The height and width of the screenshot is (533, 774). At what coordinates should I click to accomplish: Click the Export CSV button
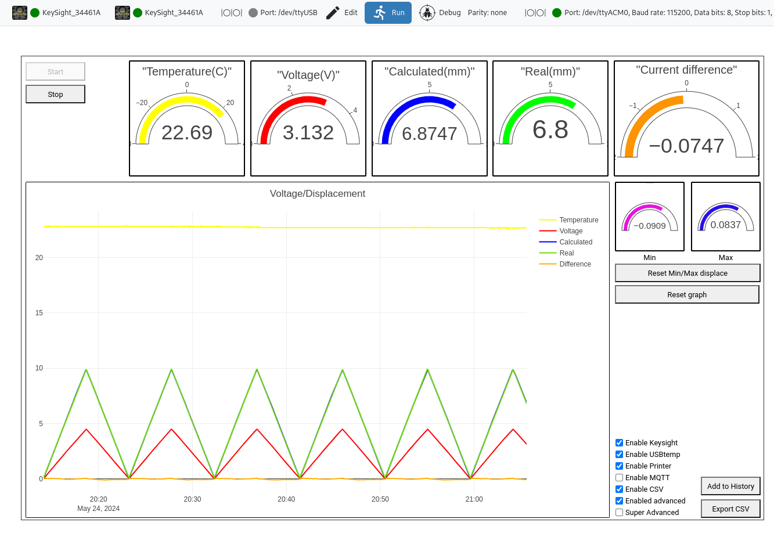pyautogui.click(x=730, y=509)
